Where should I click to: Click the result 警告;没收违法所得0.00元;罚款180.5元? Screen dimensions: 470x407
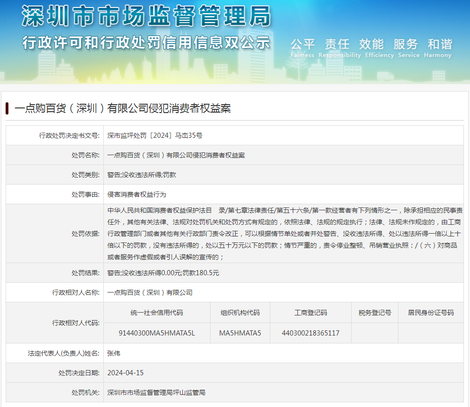[163, 273]
